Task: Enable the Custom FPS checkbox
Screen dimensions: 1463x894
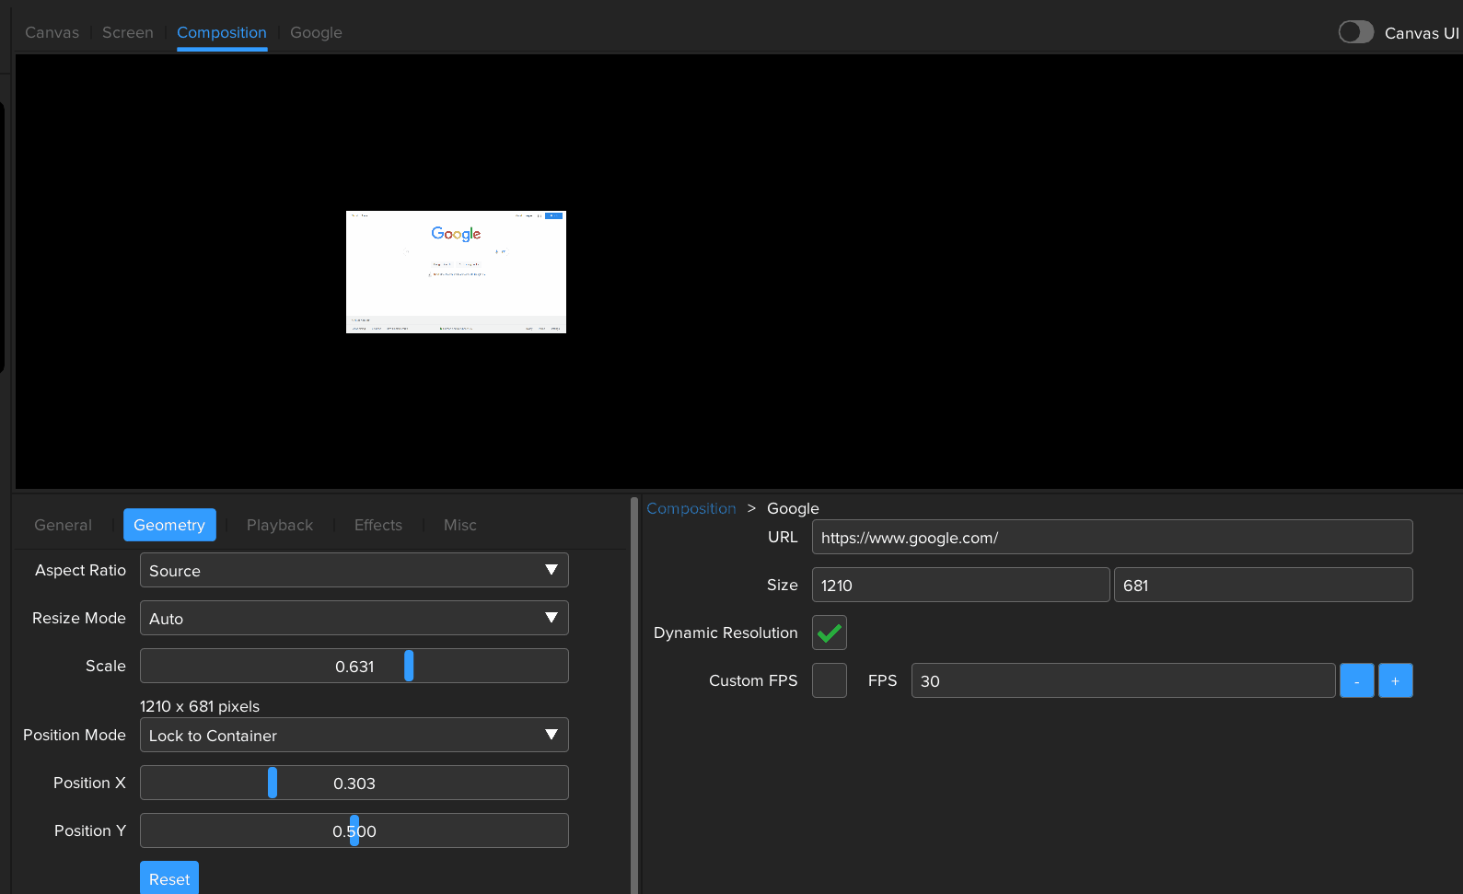Action: coord(829,680)
